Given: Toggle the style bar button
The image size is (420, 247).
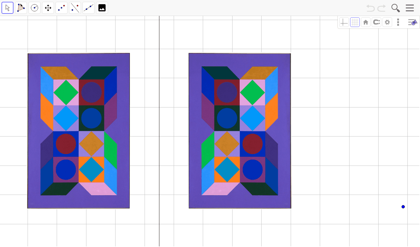Looking at the screenshot, I should (x=412, y=22).
